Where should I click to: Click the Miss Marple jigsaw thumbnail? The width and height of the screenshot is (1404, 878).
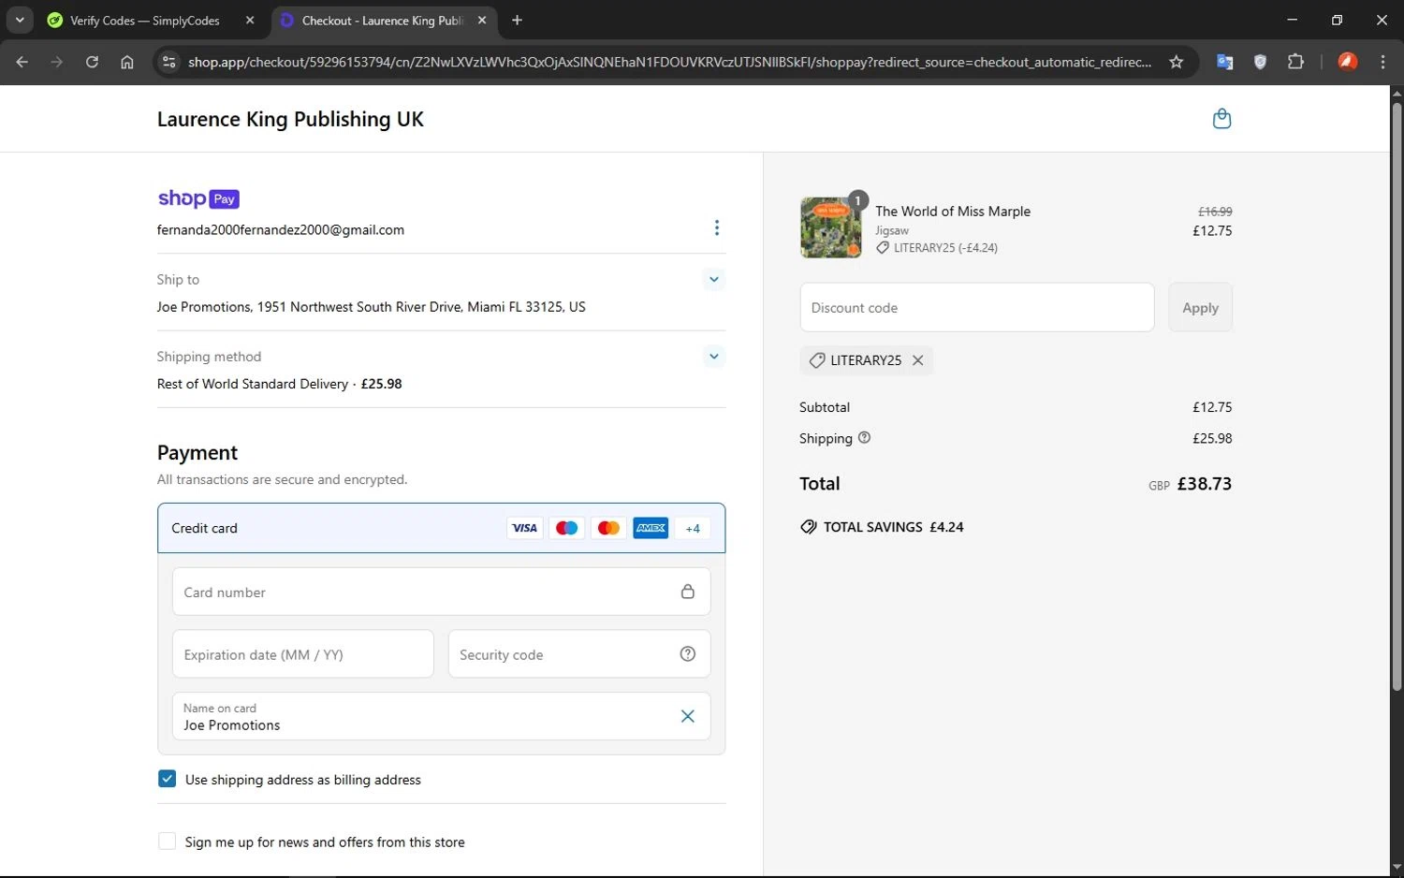[831, 227]
